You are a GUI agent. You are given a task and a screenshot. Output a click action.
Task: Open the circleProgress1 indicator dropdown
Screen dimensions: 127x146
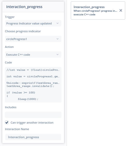coord(33,39)
